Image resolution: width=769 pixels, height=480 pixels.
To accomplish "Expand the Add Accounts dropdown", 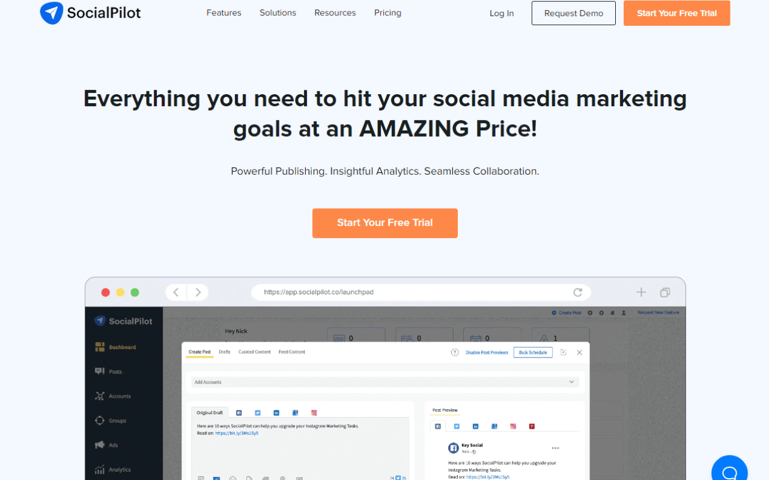I will (384, 382).
